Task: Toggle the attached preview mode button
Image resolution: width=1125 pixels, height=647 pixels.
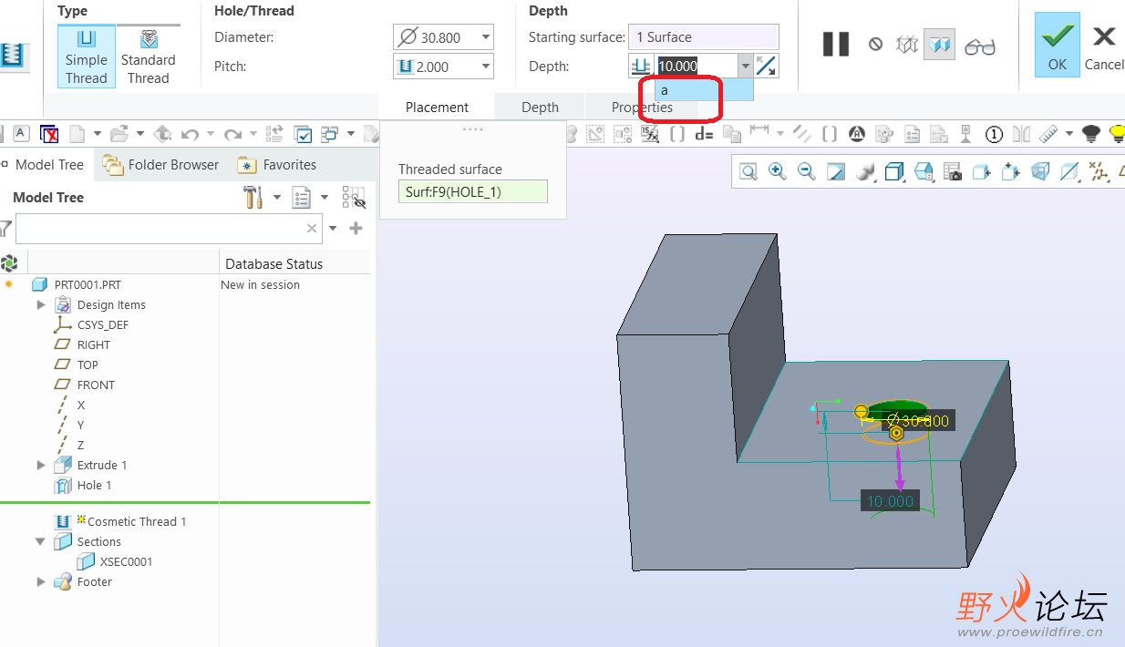Action: [940, 44]
